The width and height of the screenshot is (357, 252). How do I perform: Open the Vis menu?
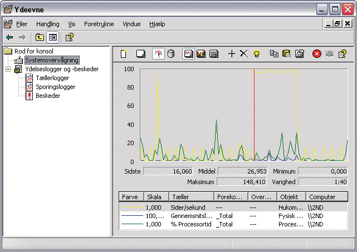[71, 24]
